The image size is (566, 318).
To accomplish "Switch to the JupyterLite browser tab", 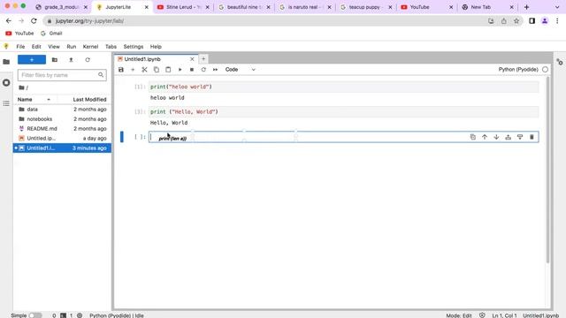I will pos(122,7).
